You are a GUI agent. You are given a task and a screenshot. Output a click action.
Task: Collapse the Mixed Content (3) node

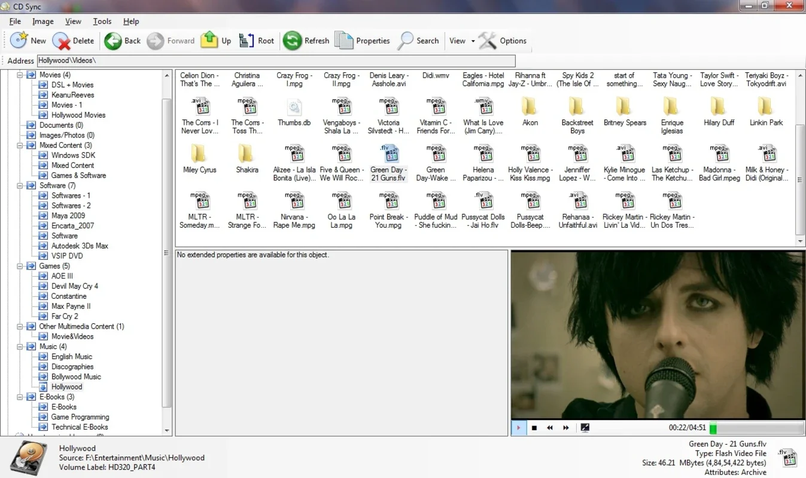pyautogui.click(x=19, y=145)
